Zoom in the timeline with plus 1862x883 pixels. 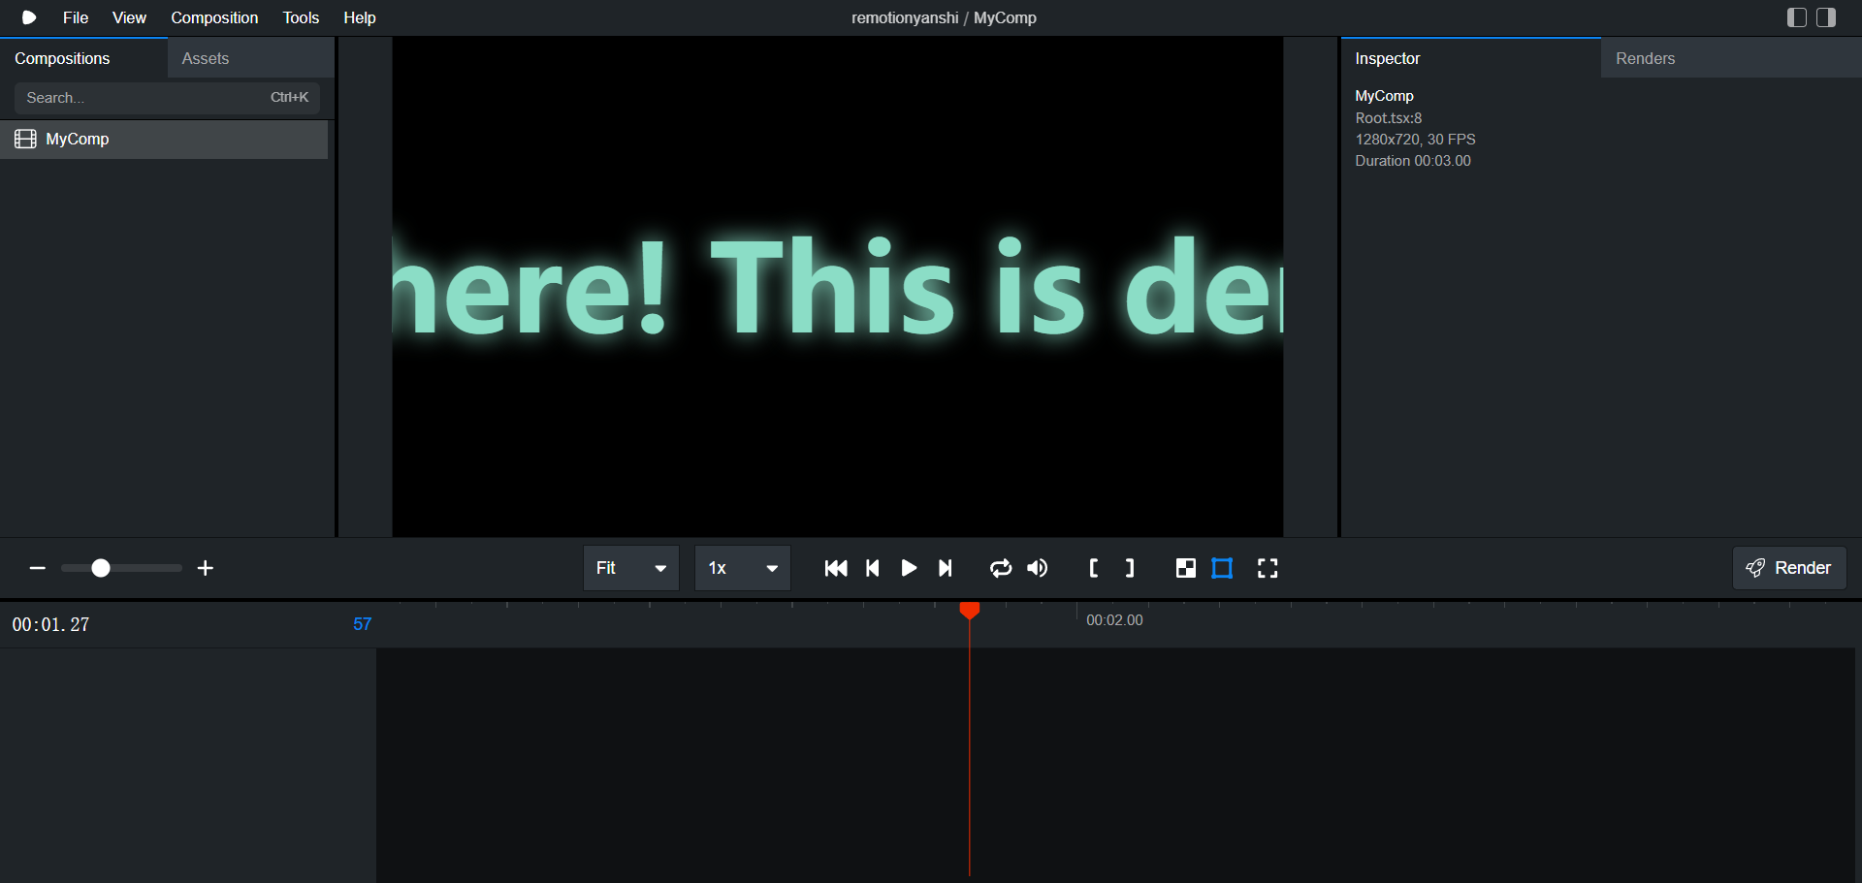point(206,568)
